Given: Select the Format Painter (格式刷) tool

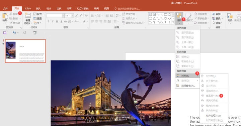Looking at the screenshot, I should pyautogui.click(x=15, y=23).
